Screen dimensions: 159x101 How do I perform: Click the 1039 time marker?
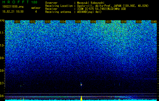click(x=139, y=22)
